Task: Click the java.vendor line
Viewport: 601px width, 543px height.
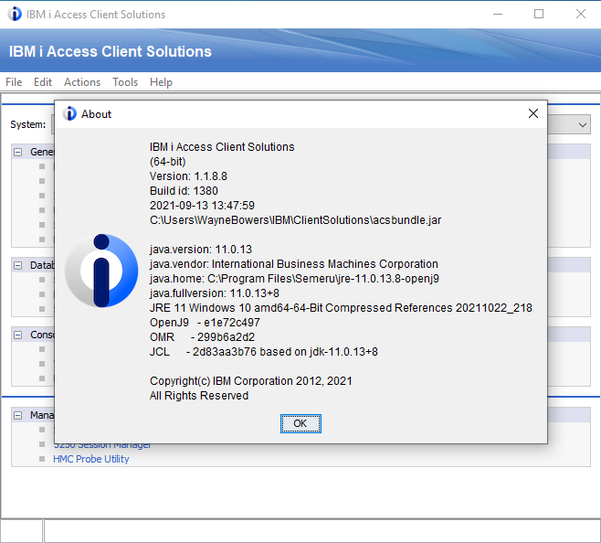Action: click(x=293, y=264)
